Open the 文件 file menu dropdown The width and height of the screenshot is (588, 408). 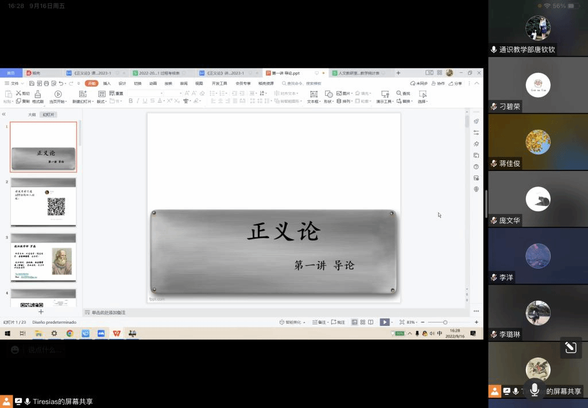click(15, 83)
